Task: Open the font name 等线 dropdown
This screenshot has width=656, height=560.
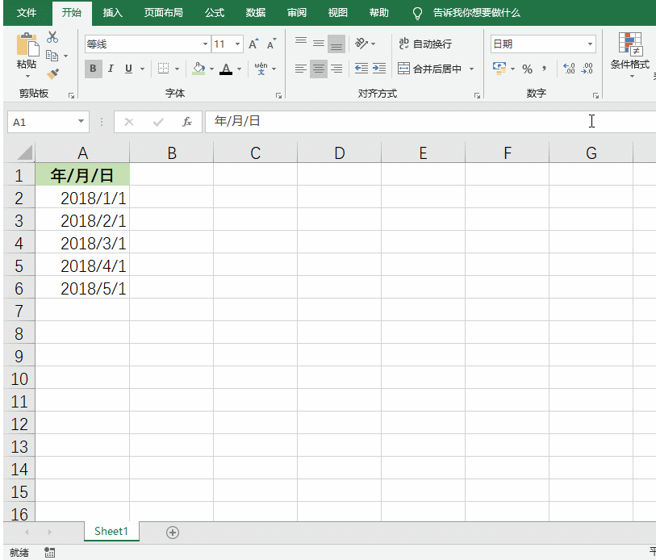Action: point(205,44)
